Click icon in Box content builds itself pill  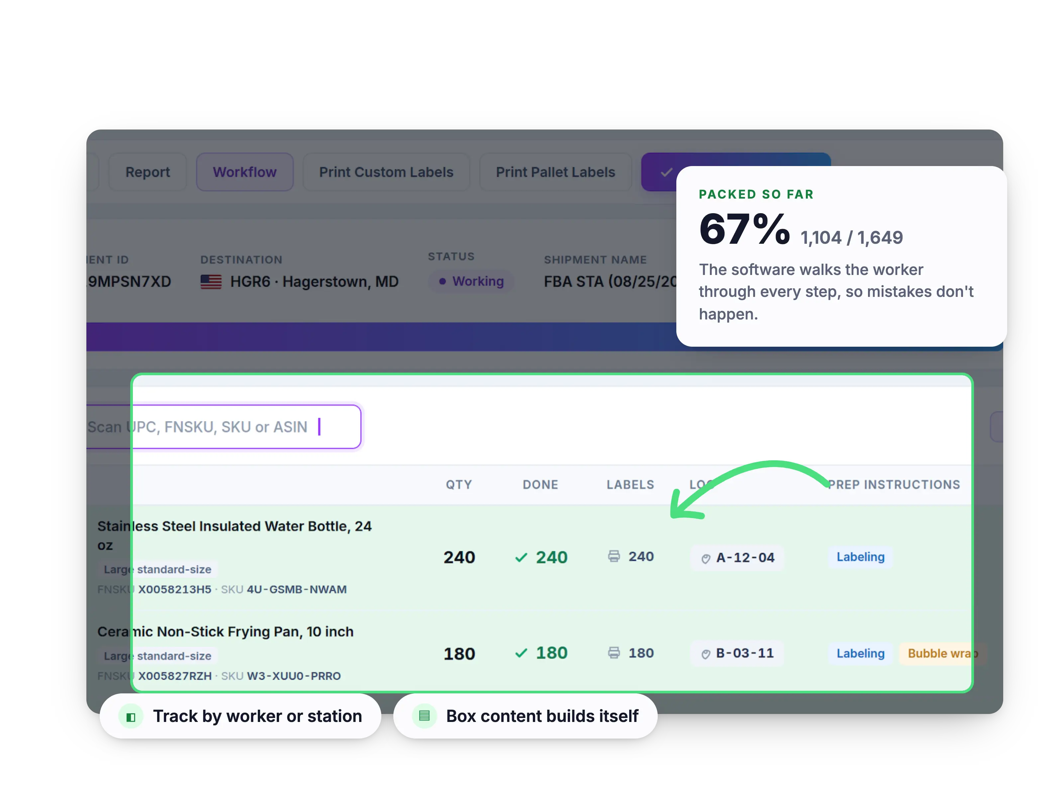click(x=424, y=716)
